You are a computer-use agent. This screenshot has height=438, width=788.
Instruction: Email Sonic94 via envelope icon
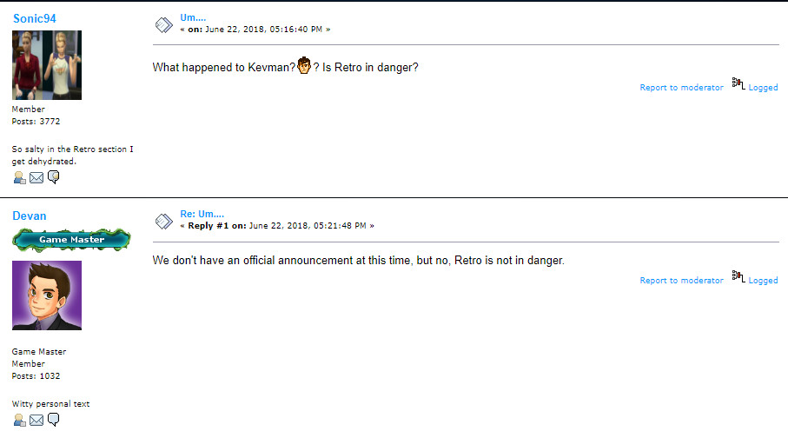(x=36, y=177)
